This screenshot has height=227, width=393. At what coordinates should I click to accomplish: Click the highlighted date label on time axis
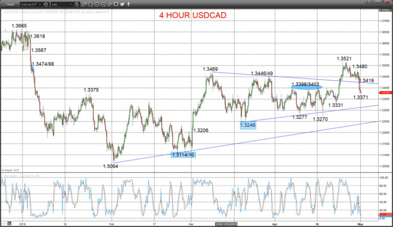click(x=226, y=224)
